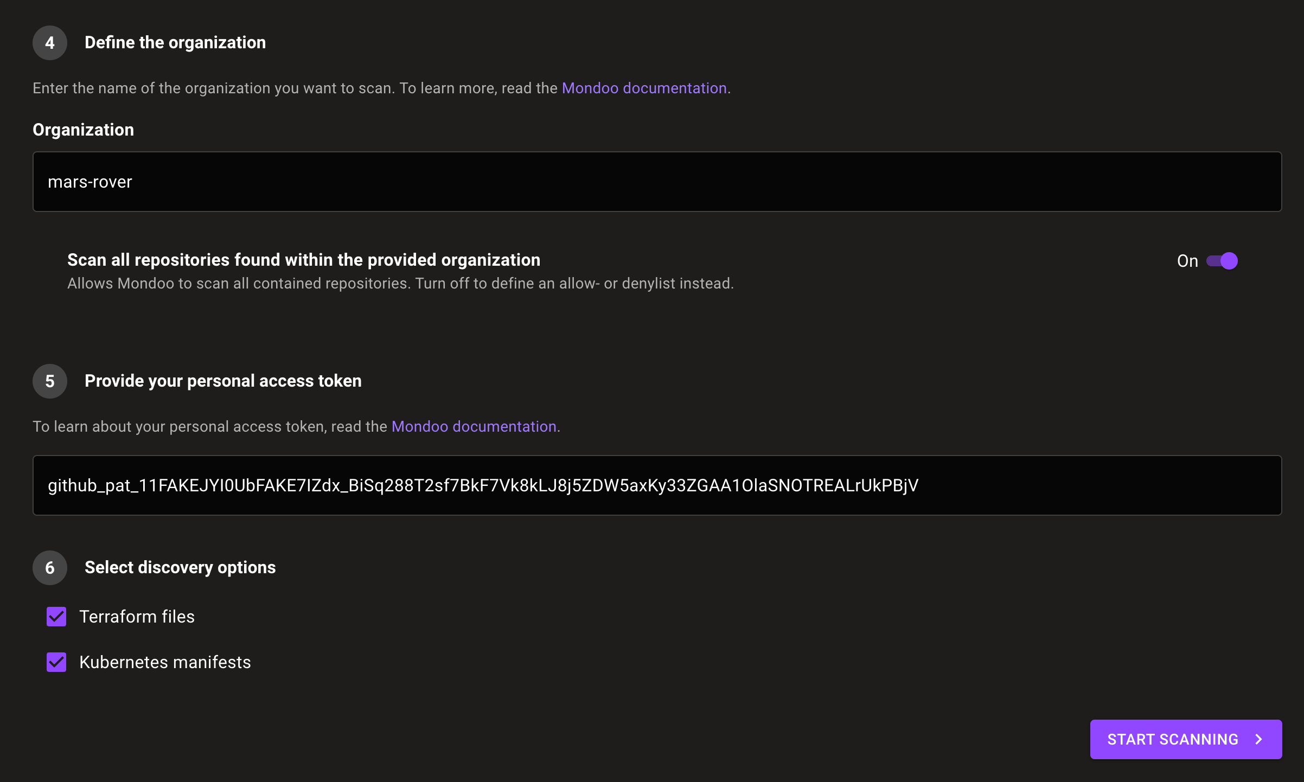Click the On label next to the switch
Viewport: 1304px width, 782px height.
point(1188,261)
